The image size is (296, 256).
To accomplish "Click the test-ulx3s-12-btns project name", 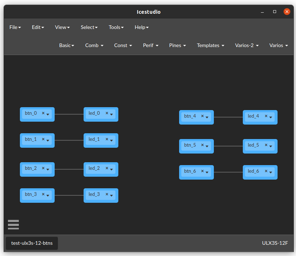I will click(31, 243).
